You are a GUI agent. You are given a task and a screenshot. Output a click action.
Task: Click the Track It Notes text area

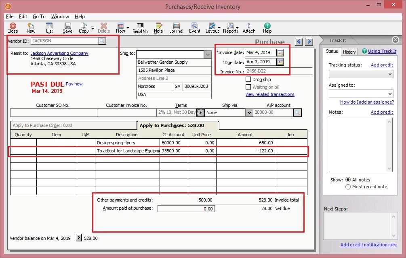click(360, 145)
